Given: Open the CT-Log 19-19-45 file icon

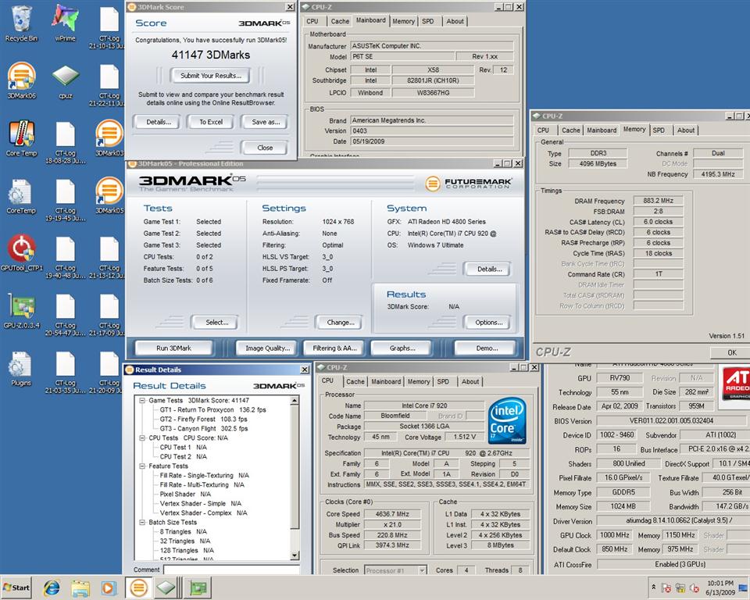Looking at the screenshot, I should point(66,199).
